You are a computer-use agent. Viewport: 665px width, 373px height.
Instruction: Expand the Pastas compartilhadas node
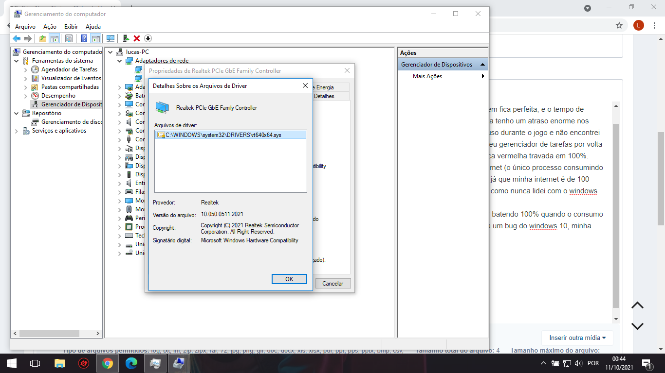tap(26, 87)
